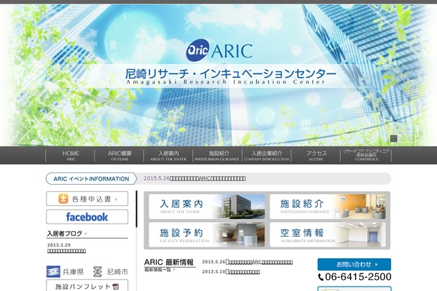The height and width of the screenshot is (291, 437).
Task: Click the 各種申込書 button
Action: [87, 199]
